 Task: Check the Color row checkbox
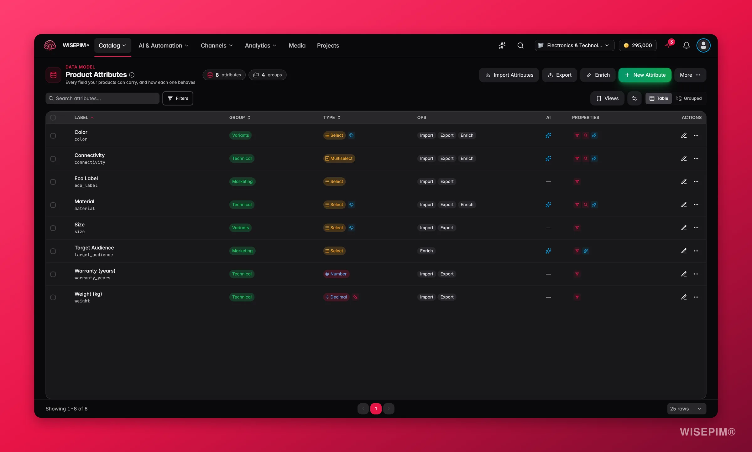point(53,136)
